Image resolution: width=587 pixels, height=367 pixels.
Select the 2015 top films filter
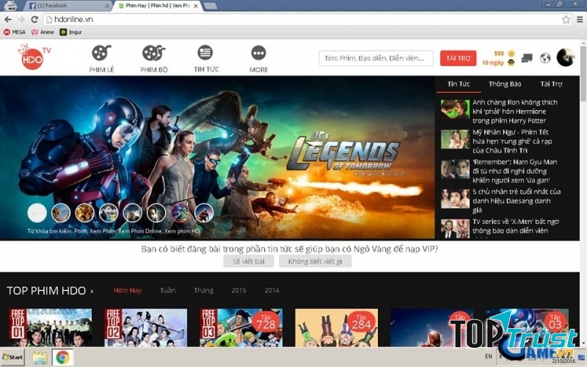[238, 290]
